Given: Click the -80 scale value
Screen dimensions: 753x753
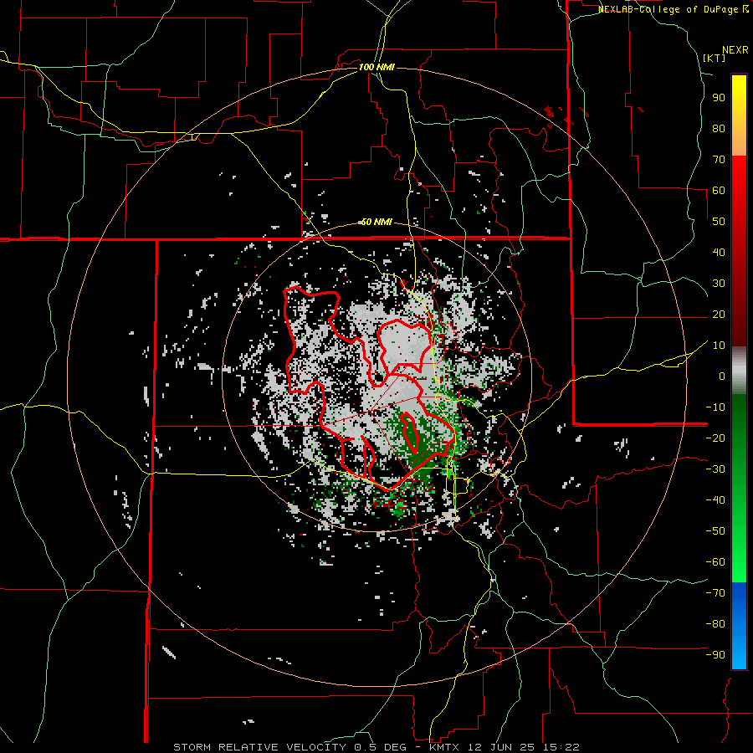Looking at the screenshot, I should point(715,624).
